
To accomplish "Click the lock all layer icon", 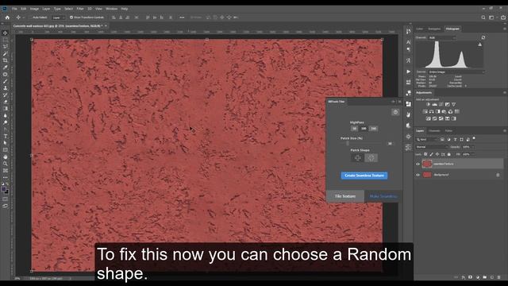I will [448, 154].
